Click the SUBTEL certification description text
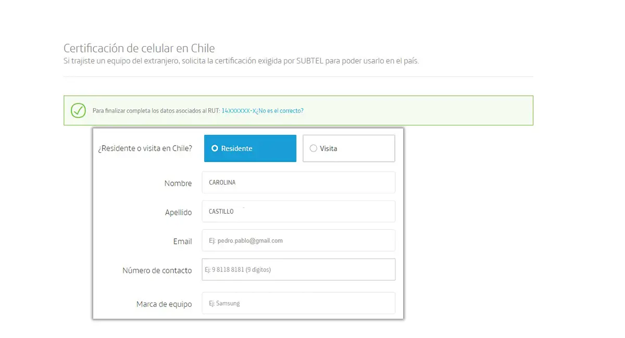This screenshot has height=338, width=625. [x=241, y=61]
